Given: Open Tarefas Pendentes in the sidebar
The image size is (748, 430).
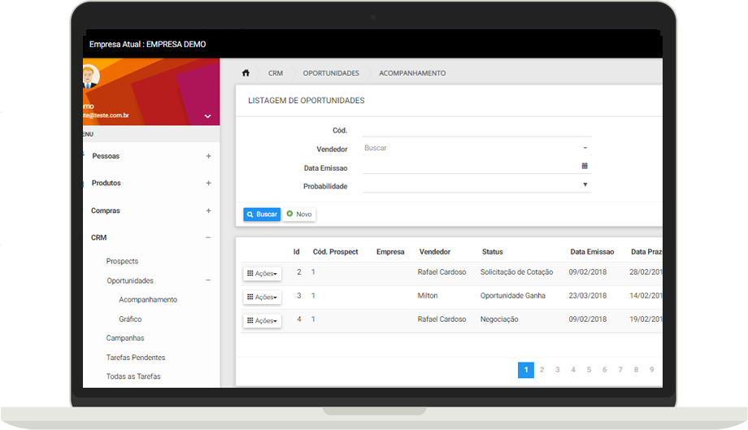Looking at the screenshot, I should pyautogui.click(x=136, y=358).
